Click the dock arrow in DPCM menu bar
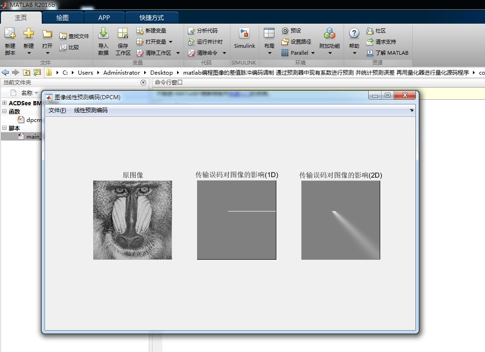Screen dimensions: 485x352 (x=411, y=110)
